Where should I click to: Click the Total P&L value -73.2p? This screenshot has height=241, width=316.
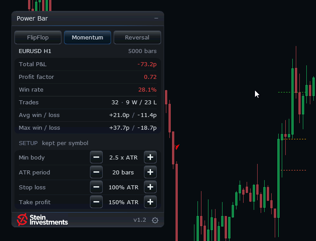click(147, 64)
